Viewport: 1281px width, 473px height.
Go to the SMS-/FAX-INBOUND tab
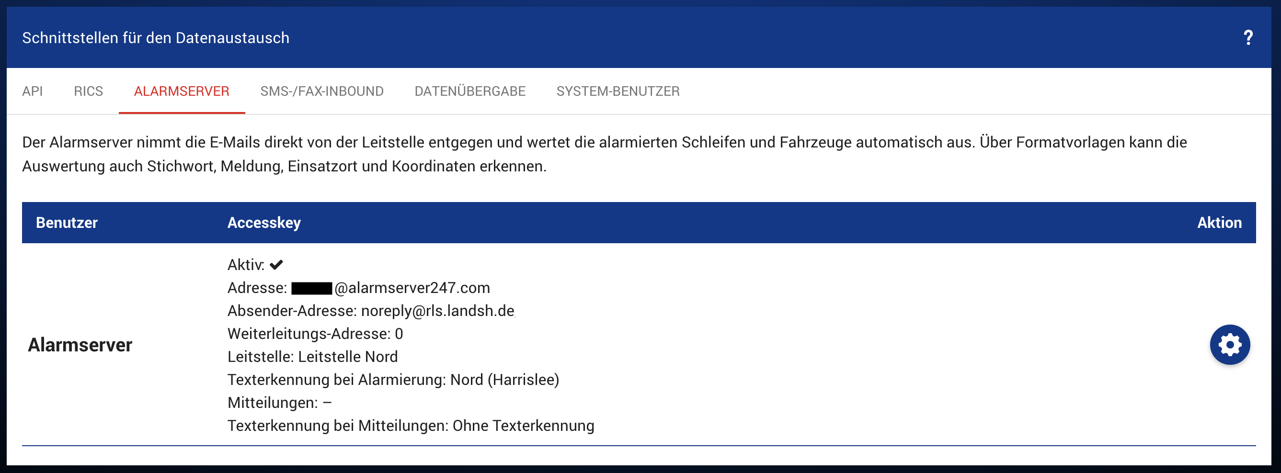(x=322, y=91)
